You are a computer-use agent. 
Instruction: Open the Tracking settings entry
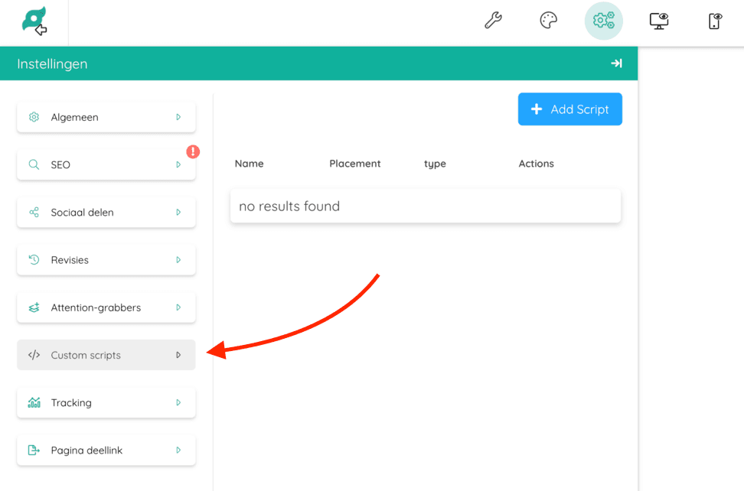click(x=106, y=402)
